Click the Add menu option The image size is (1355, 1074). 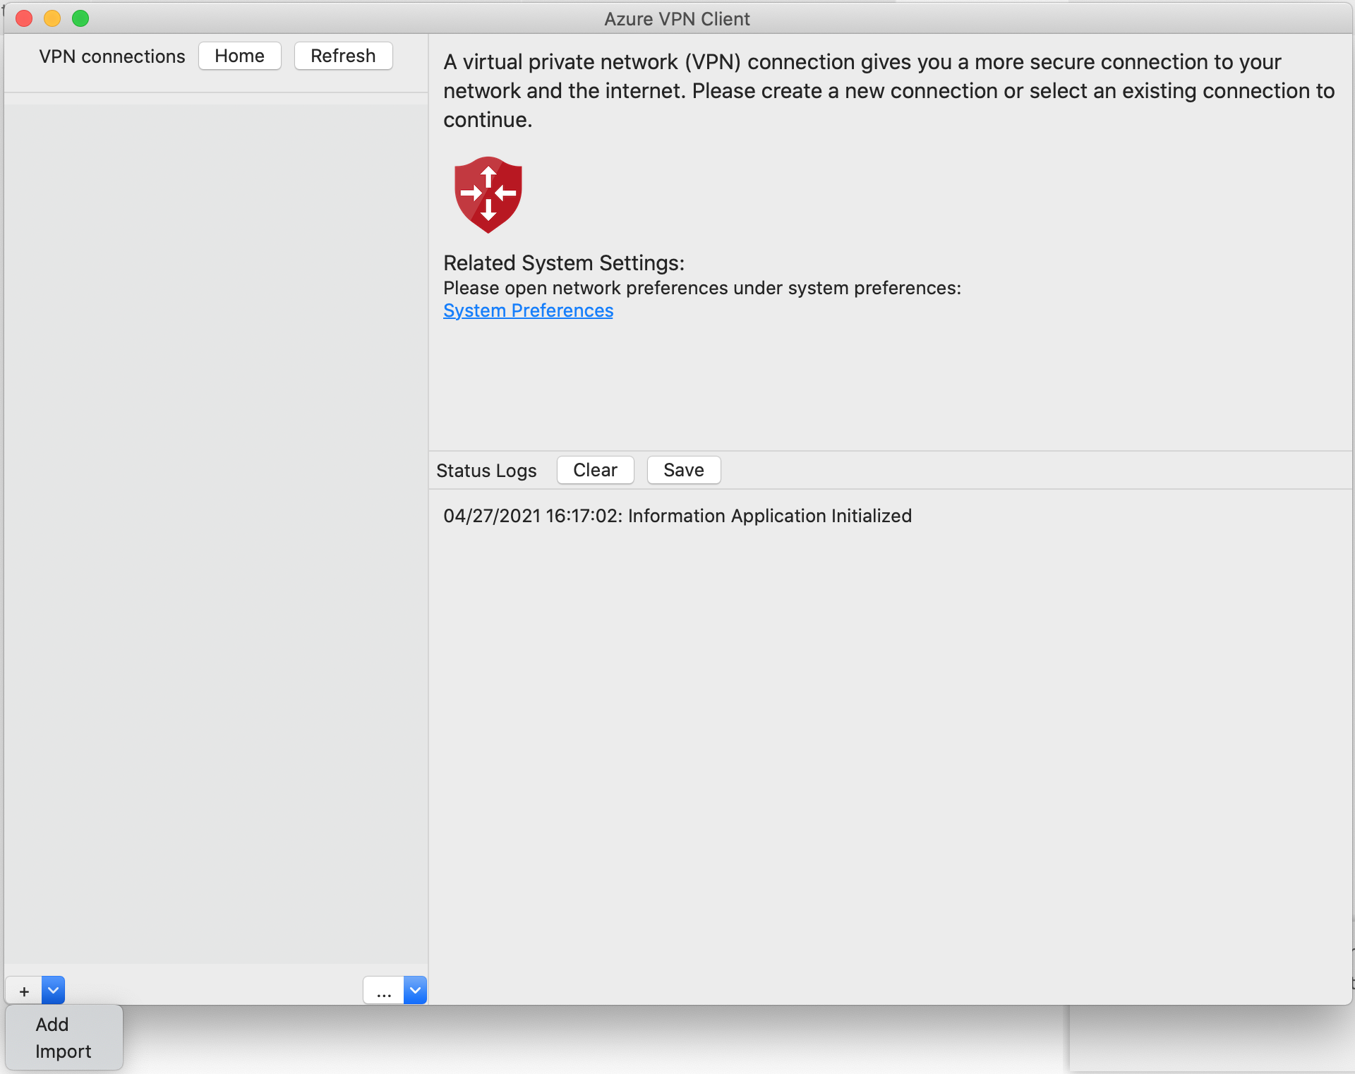pyautogui.click(x=51, y=1023)
